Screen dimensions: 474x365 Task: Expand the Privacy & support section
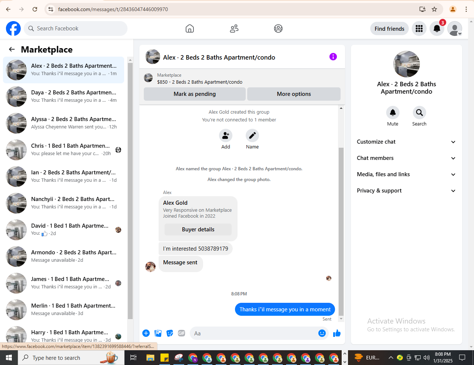point(407,191)
